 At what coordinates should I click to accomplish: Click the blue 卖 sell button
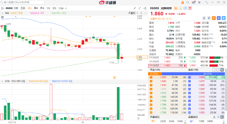click(x=219, y=18)
